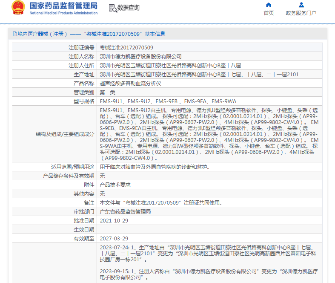Click the document icon before 境内医疗器械
This screenshot has width=335, height=283.
coord(14,34)
